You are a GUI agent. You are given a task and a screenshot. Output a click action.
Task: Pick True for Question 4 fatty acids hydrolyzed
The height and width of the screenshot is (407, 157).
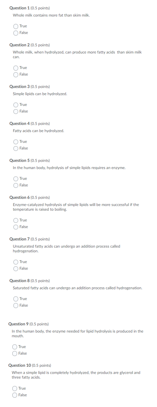(x=16, y=142)
